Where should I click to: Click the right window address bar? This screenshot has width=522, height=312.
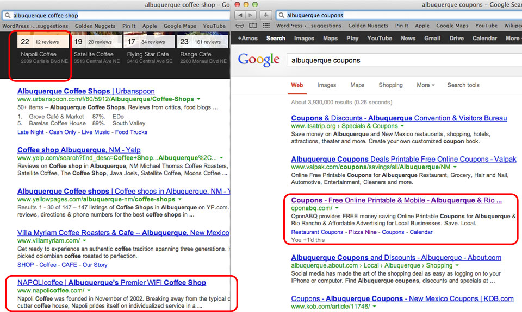coord(399,15)
